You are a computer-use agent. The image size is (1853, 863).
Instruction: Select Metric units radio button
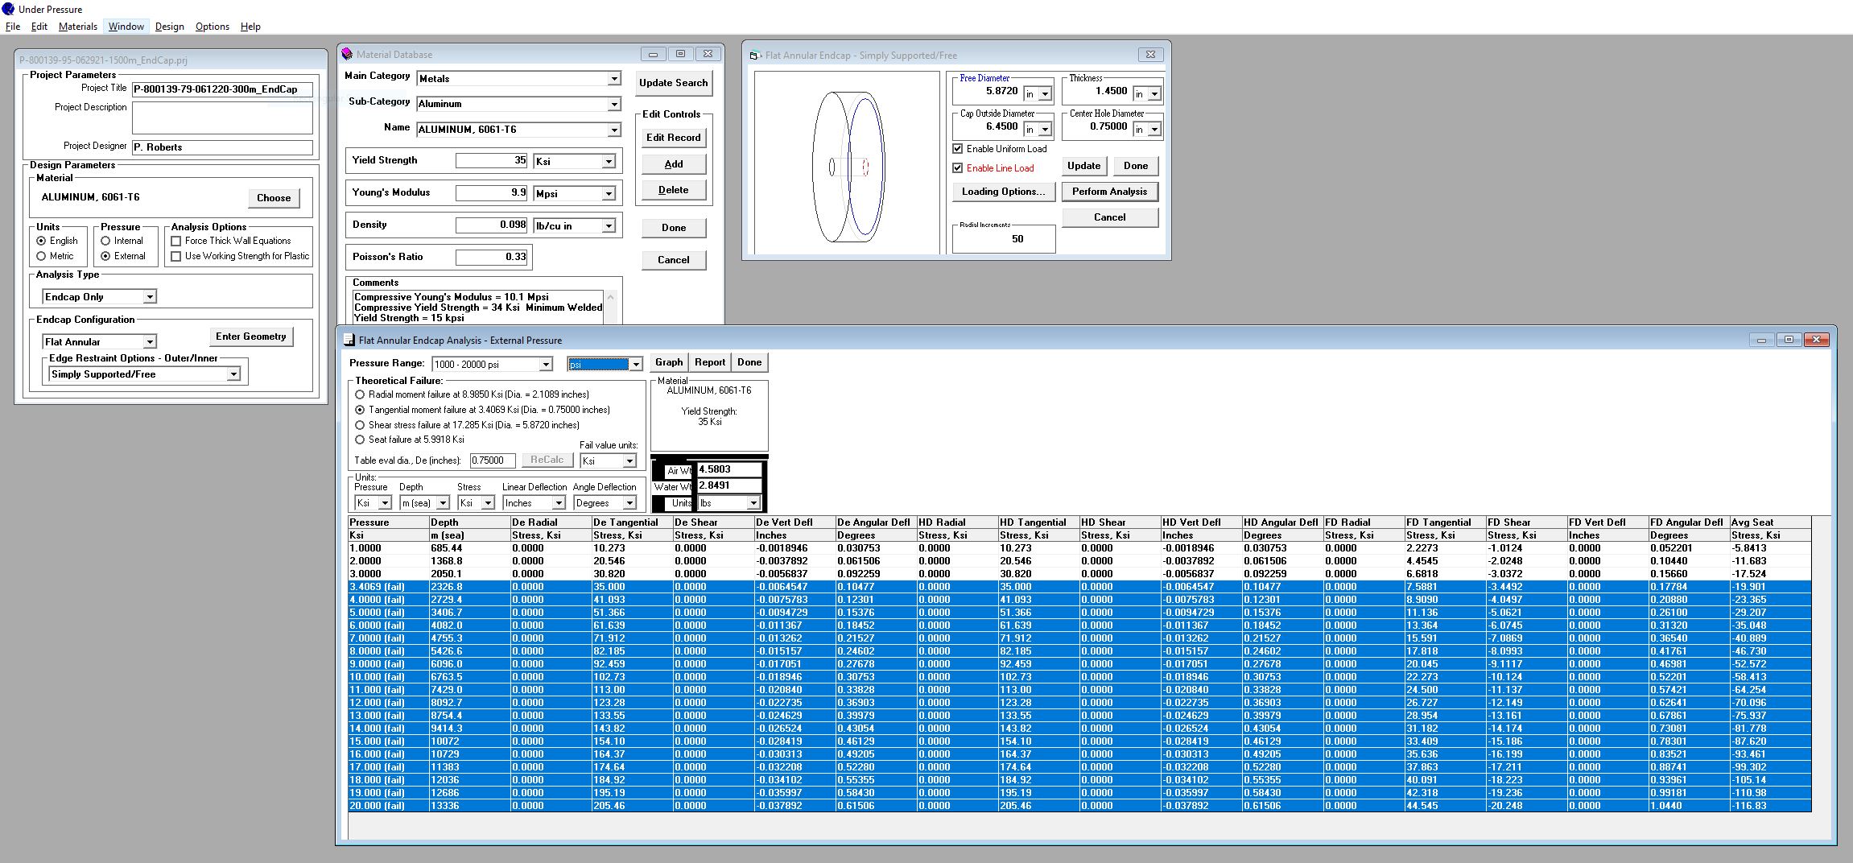(41, 256)
